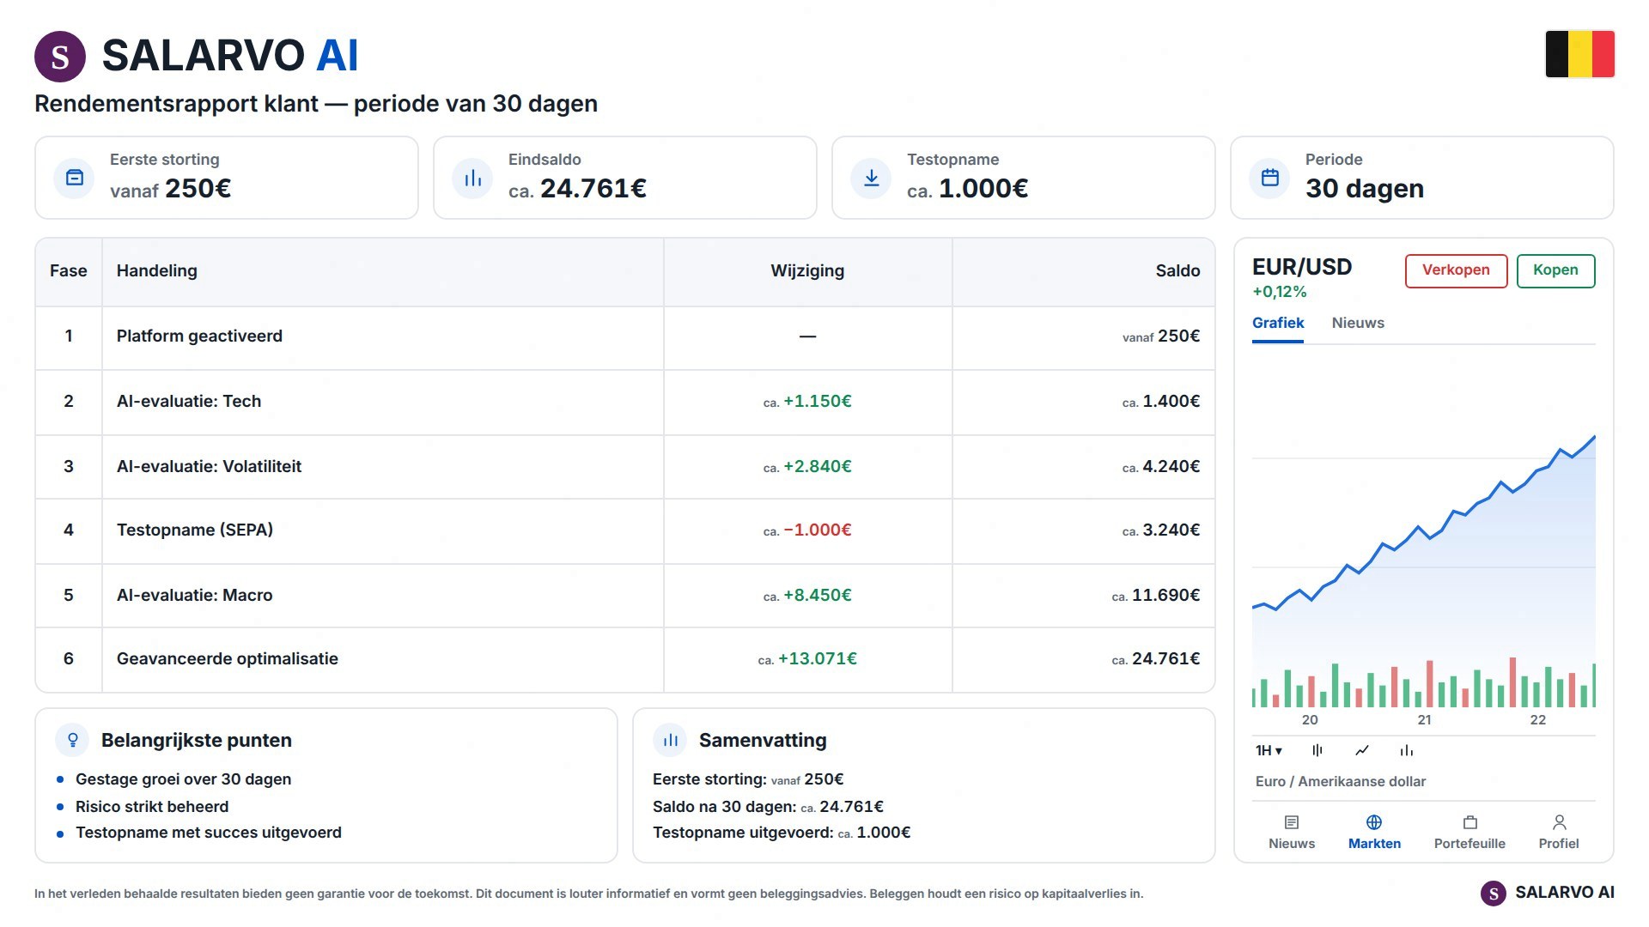Screen dimensions: 1649x927
Task: Click the EUR/USD price chart area
Action: tap(1423, 528)
